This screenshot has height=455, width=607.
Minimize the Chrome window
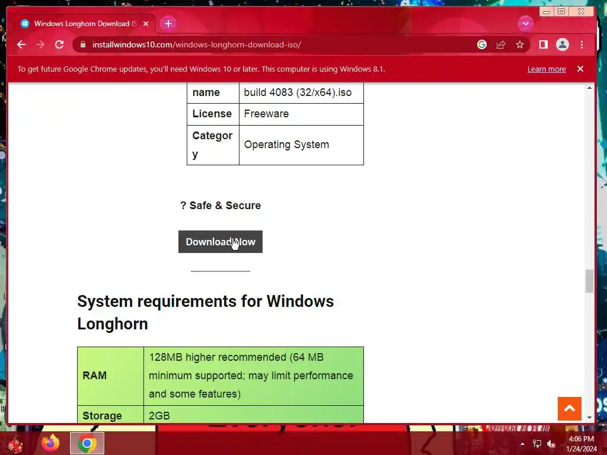click(546, 12)
